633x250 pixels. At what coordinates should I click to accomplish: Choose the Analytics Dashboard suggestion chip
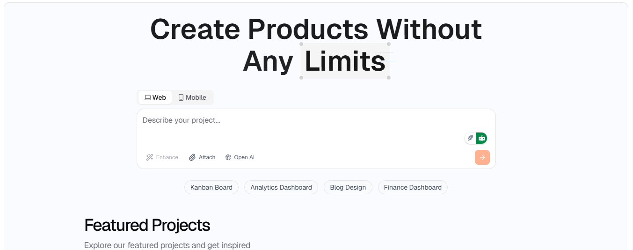[x=281, y=187]
